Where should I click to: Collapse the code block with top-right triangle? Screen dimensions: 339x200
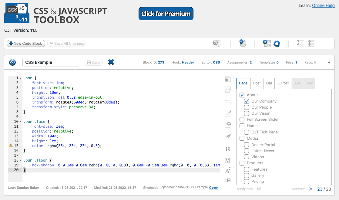[329, 62]
